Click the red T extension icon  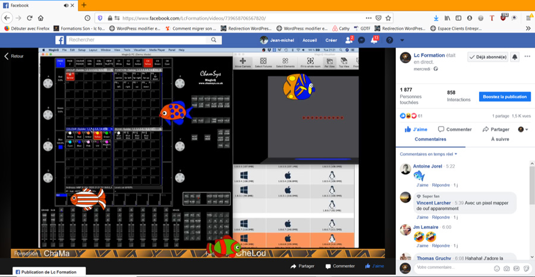492,18
